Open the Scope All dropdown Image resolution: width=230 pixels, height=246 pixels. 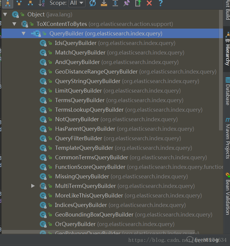tap(77, 3)
